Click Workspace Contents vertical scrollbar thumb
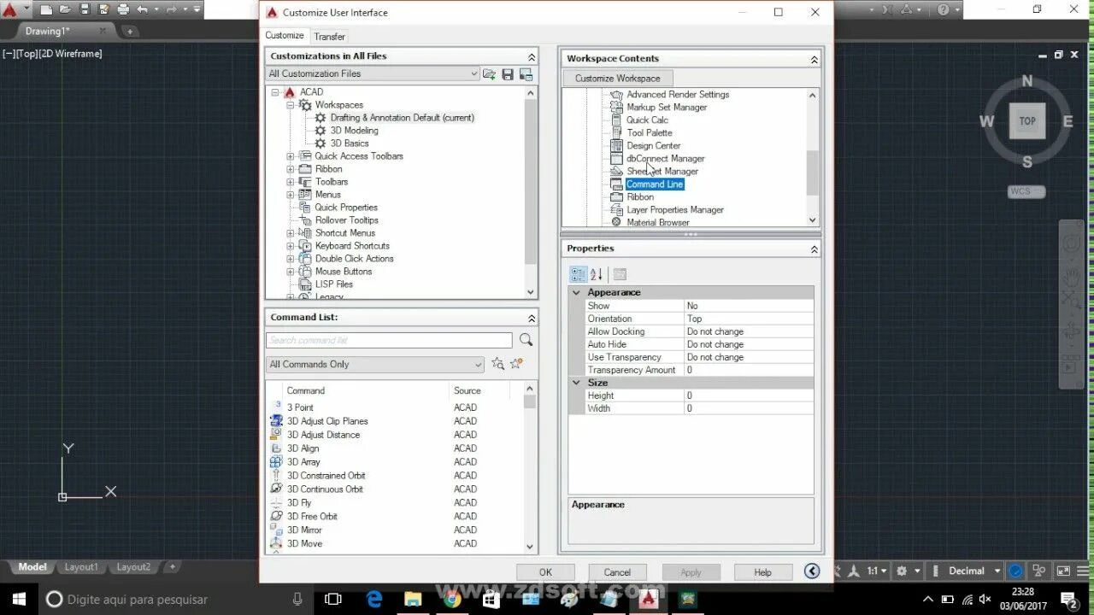 coord(813,173)
